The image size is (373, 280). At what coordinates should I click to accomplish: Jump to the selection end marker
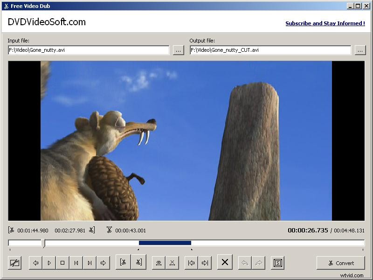coord(204,263)
